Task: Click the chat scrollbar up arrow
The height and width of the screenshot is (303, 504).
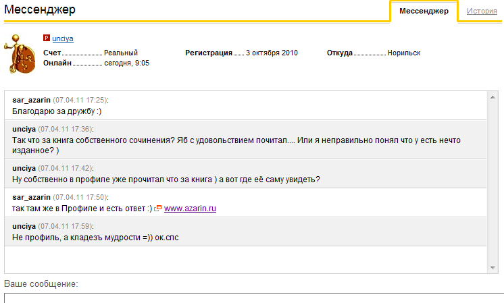Action: coord(493,97)
